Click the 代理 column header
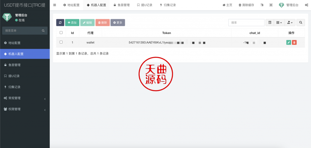311x148 pixels. click(x=91, y=33)
